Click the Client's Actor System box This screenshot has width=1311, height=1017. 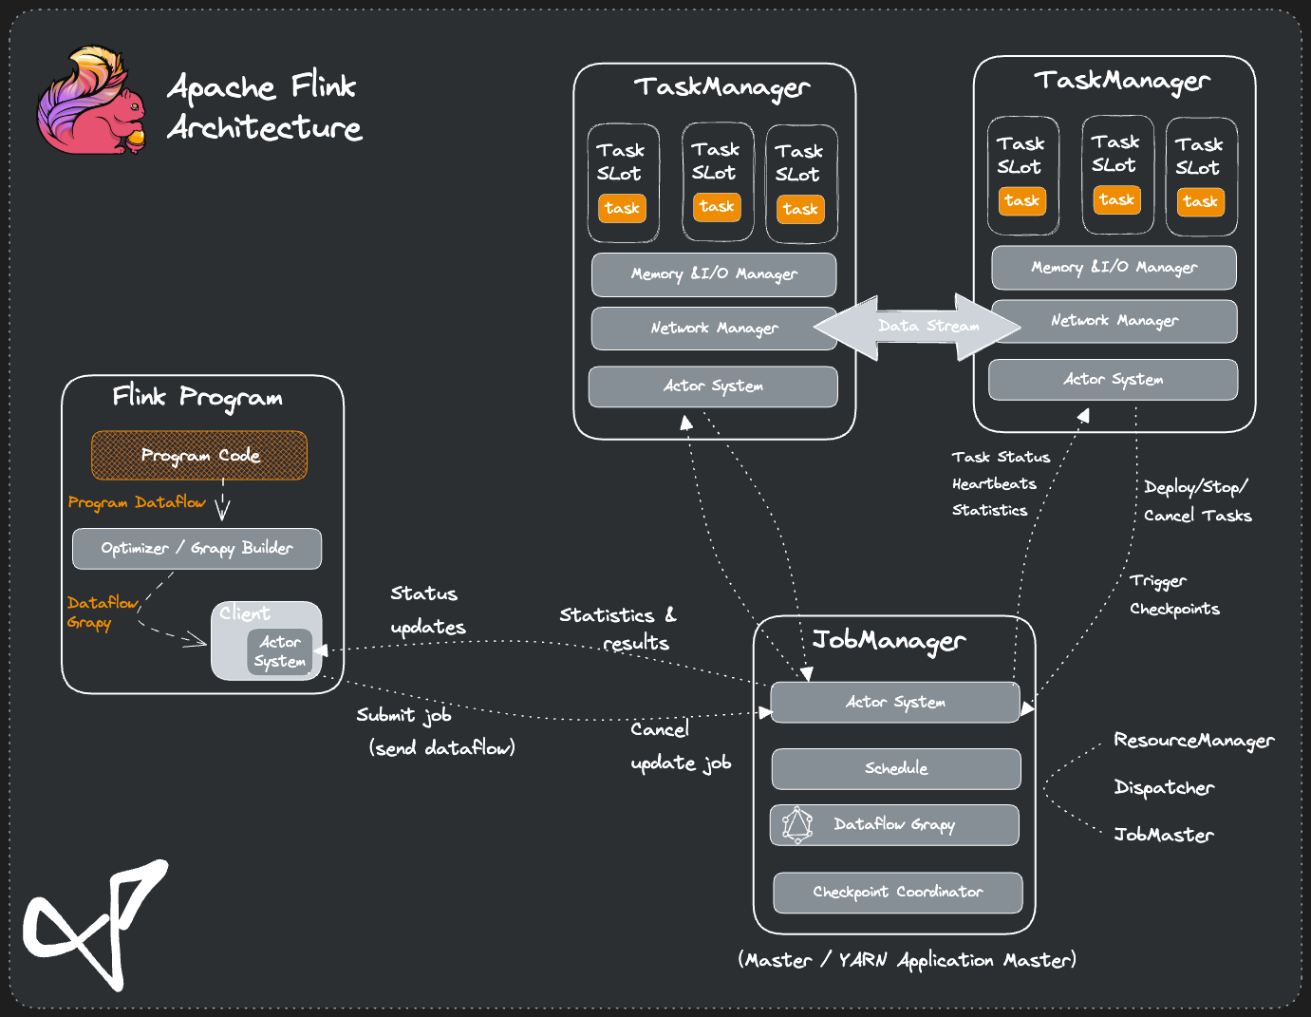(279, 652)
